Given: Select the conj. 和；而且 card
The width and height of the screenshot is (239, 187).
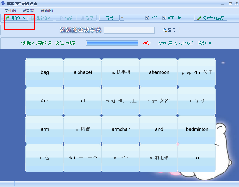Looking at the screenshot, I should [x=121, y=101].
